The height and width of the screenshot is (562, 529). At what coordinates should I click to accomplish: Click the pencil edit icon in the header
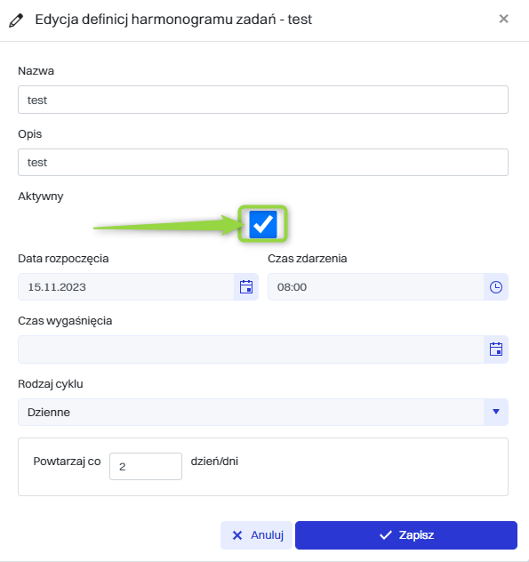16,20
